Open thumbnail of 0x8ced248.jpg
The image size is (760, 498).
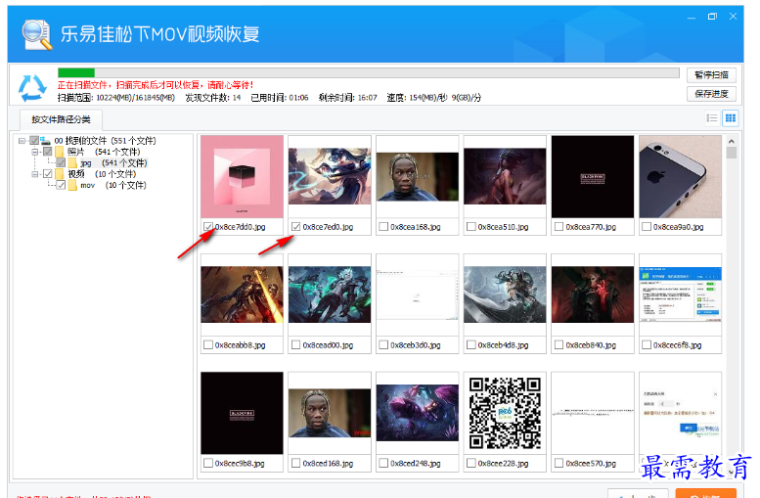click(418, 413)
